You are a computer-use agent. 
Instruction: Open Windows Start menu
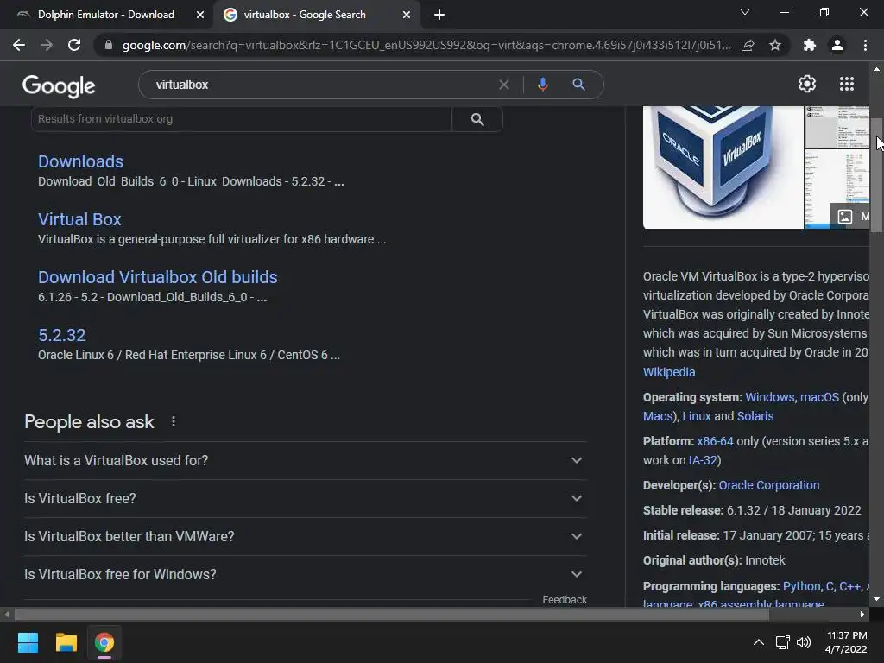pos(28,642)
